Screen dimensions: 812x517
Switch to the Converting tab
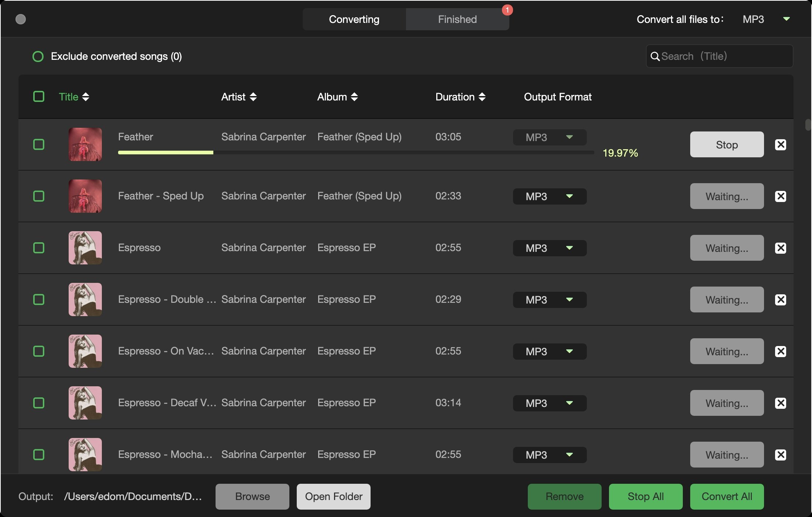tap(354, 19)
